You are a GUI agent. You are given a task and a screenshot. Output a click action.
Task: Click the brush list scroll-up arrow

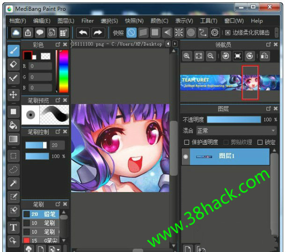tap(64, 212)
